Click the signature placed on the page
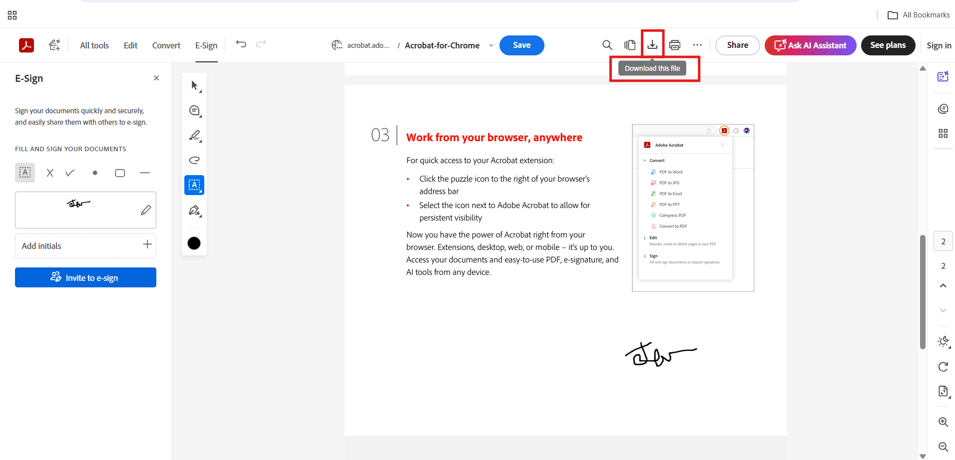This screenshot has width=955, height=460. pyautogui.click(x=661, y=354)
